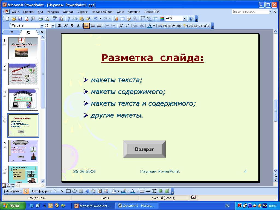Click the Paste clipboard icon

point(81,19)
